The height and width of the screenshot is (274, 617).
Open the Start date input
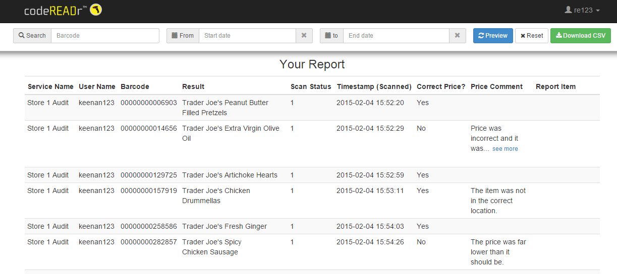click(247, 36)
